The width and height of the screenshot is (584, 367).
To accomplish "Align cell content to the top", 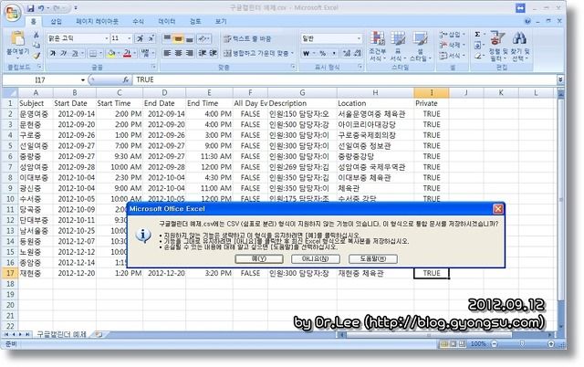I will pos(167,38).
